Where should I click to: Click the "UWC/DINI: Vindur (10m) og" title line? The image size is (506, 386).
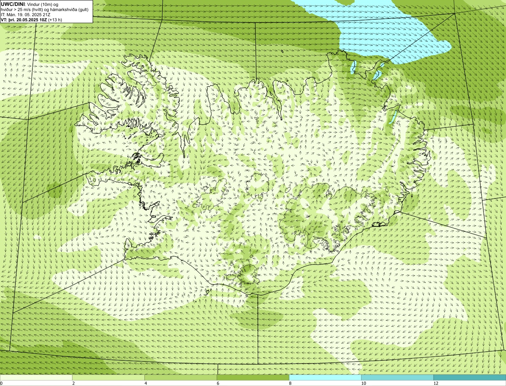click(x=30, y=4)
